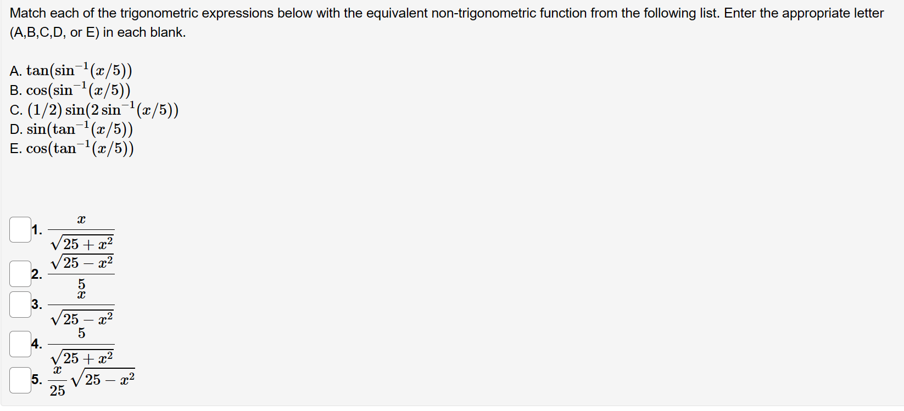This screenshot has height=411, width=904.
Task: Click the fraction 5 over √(25+x²)
Action: (81, 345)
